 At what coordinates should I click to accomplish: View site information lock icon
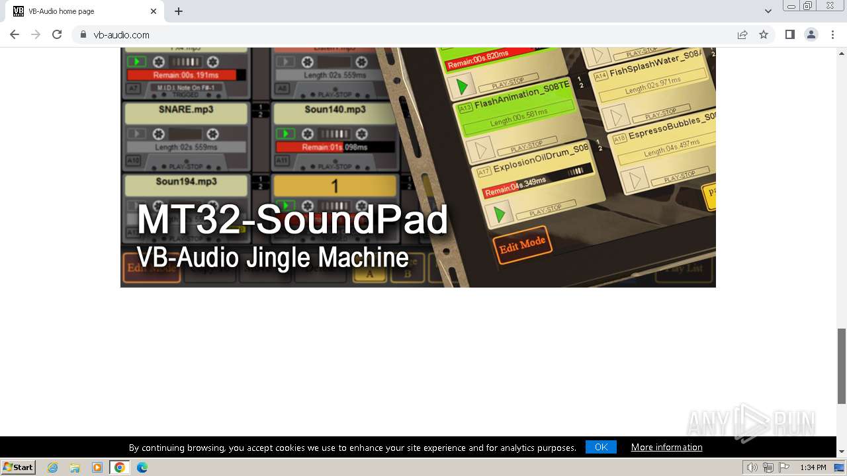[83, 34]
